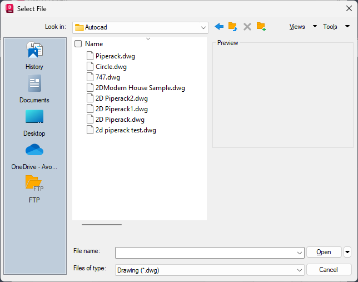Create New Folder icon
This screenshot has height=282, width=358.
[261, 27]
